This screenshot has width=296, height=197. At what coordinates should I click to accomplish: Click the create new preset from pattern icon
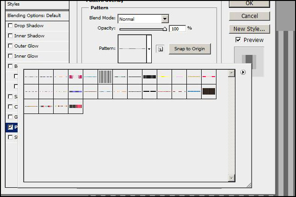[x=159, y=48]
